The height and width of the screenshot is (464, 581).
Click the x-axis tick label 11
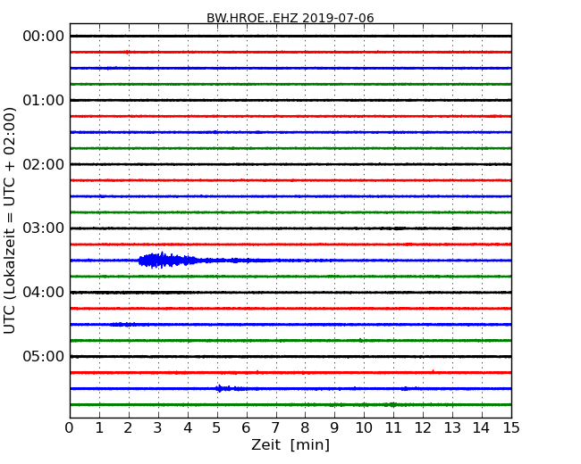393,428
